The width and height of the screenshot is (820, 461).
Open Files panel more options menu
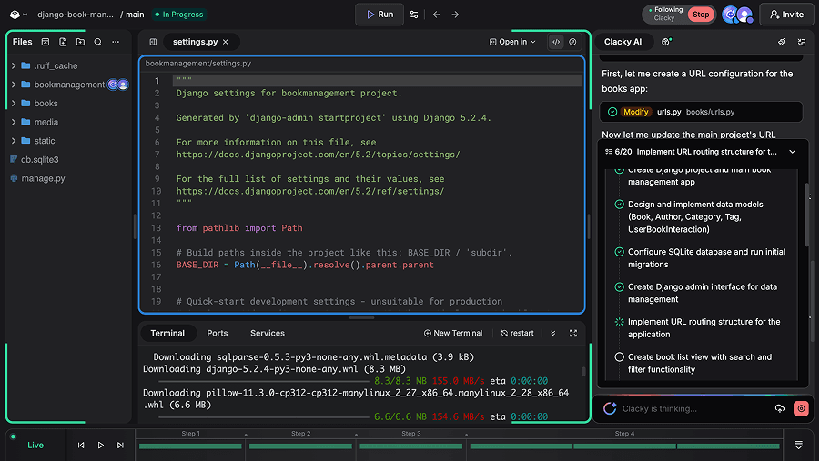(116, 42)
